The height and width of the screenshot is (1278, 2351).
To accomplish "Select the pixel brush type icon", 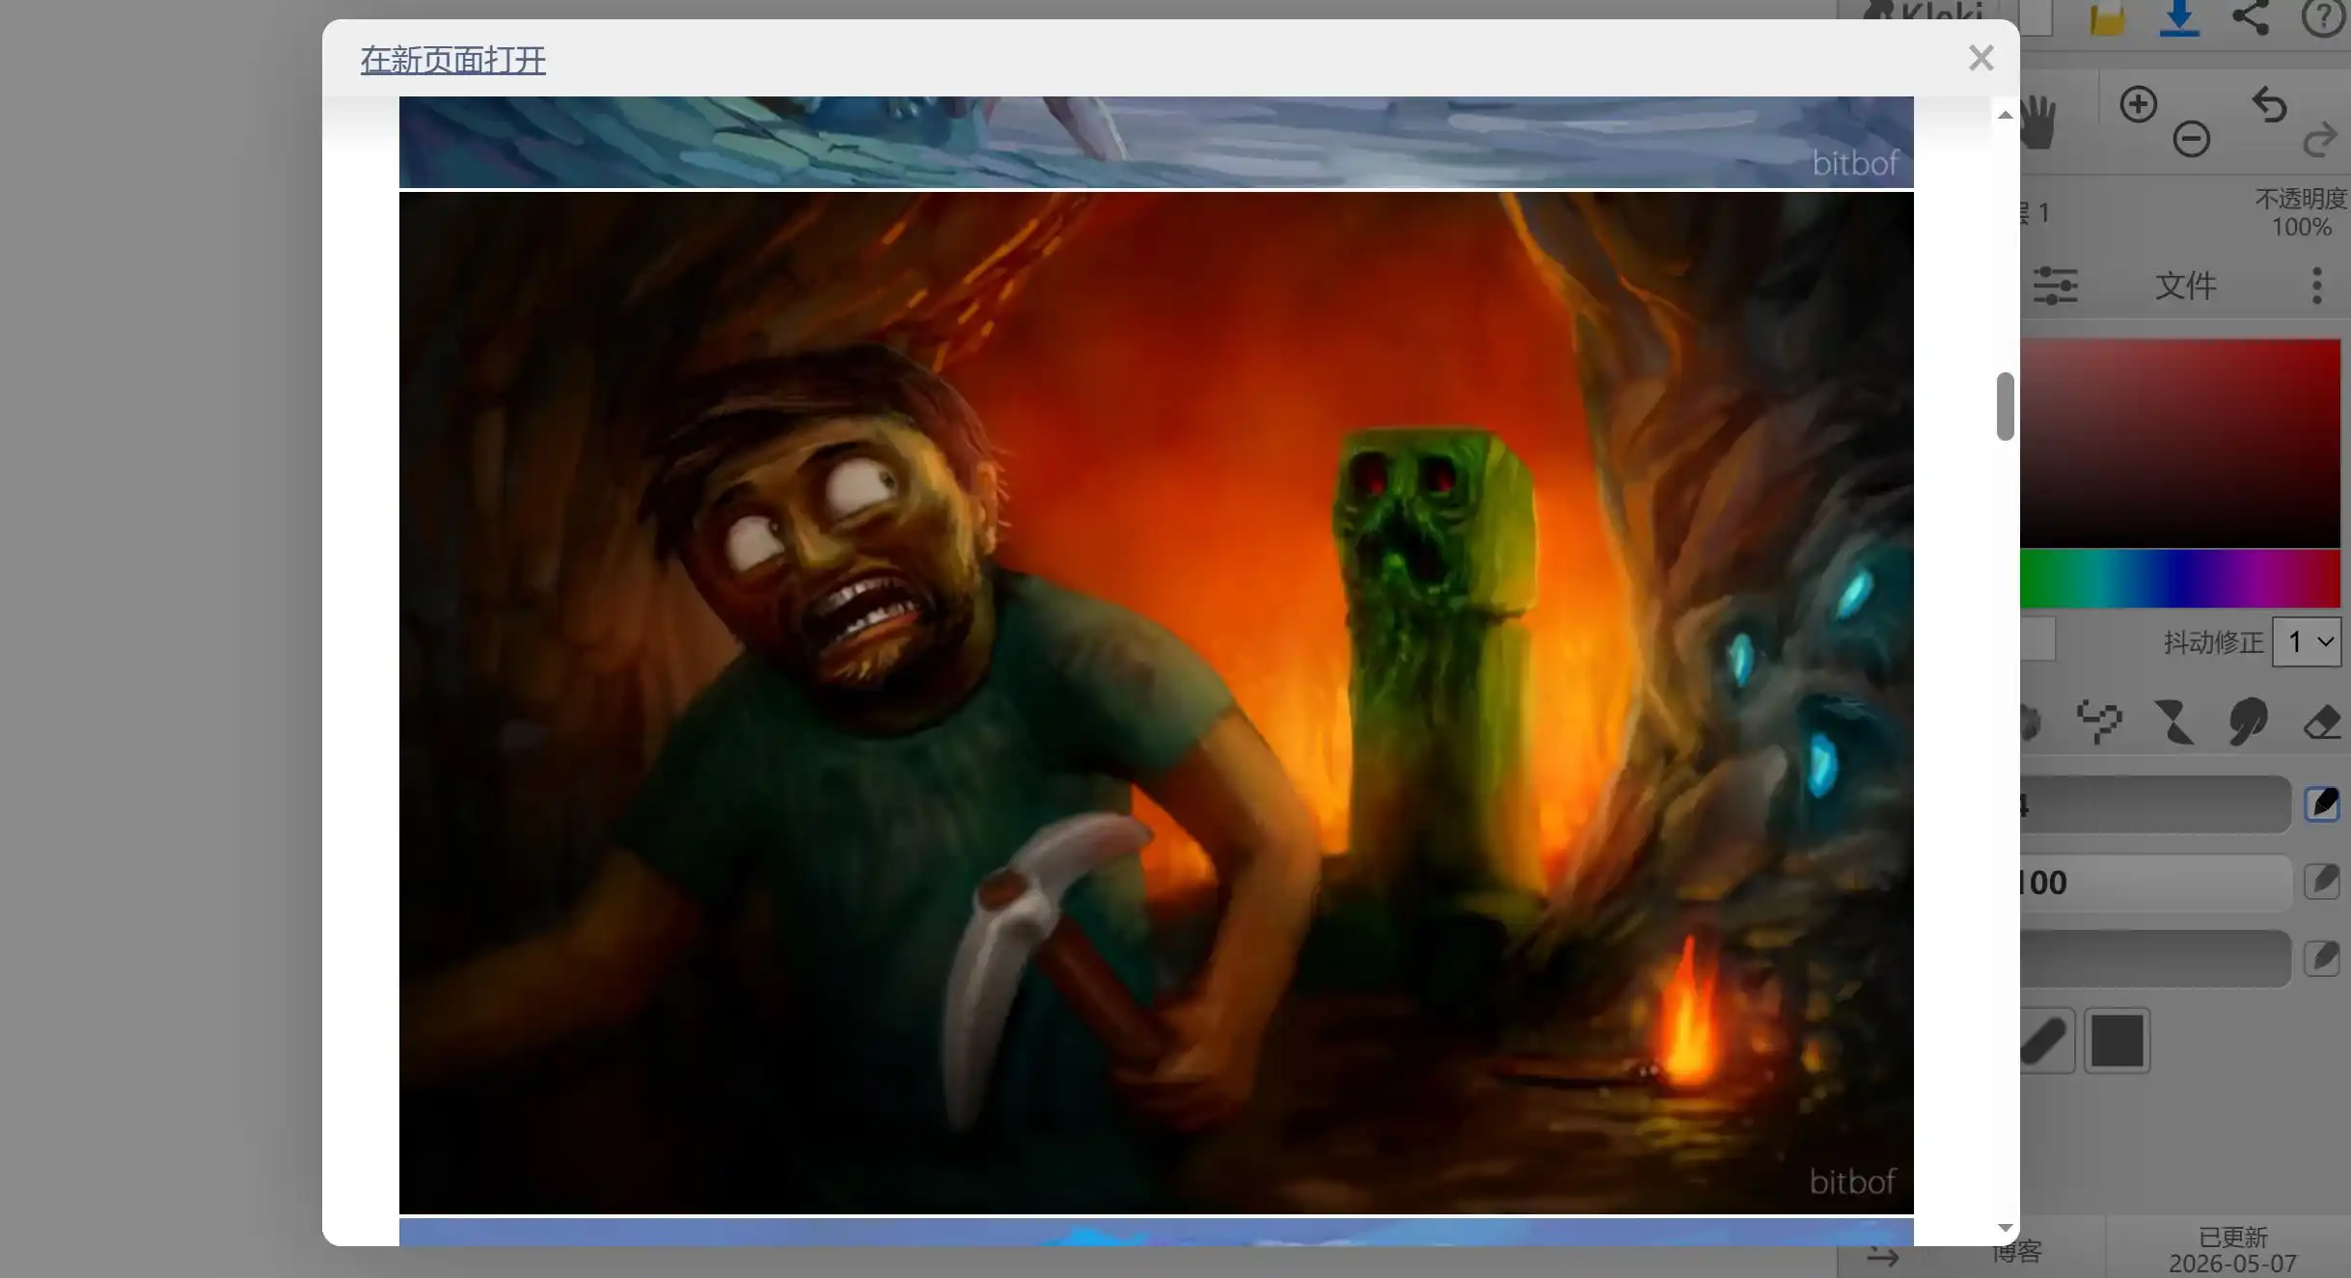I will coord(2099,722).
